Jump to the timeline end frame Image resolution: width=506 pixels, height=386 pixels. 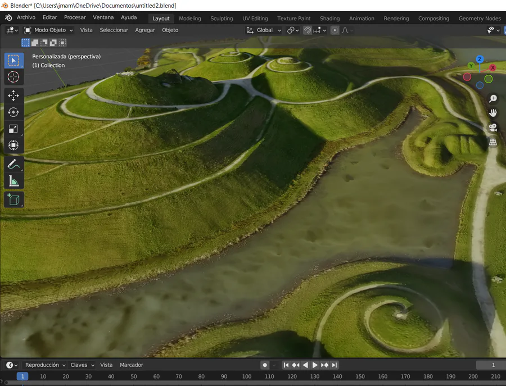tap(335, 365)
